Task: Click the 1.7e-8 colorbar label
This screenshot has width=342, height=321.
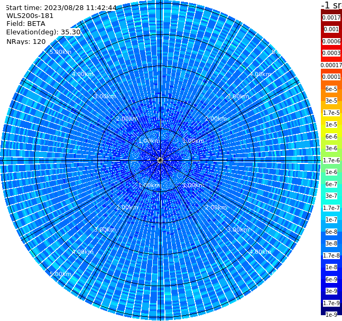Action: point(331,255)
